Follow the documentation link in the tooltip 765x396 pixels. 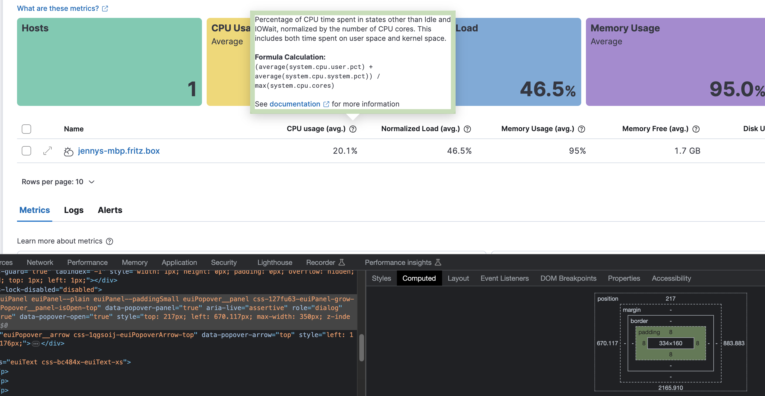[295, 104]
